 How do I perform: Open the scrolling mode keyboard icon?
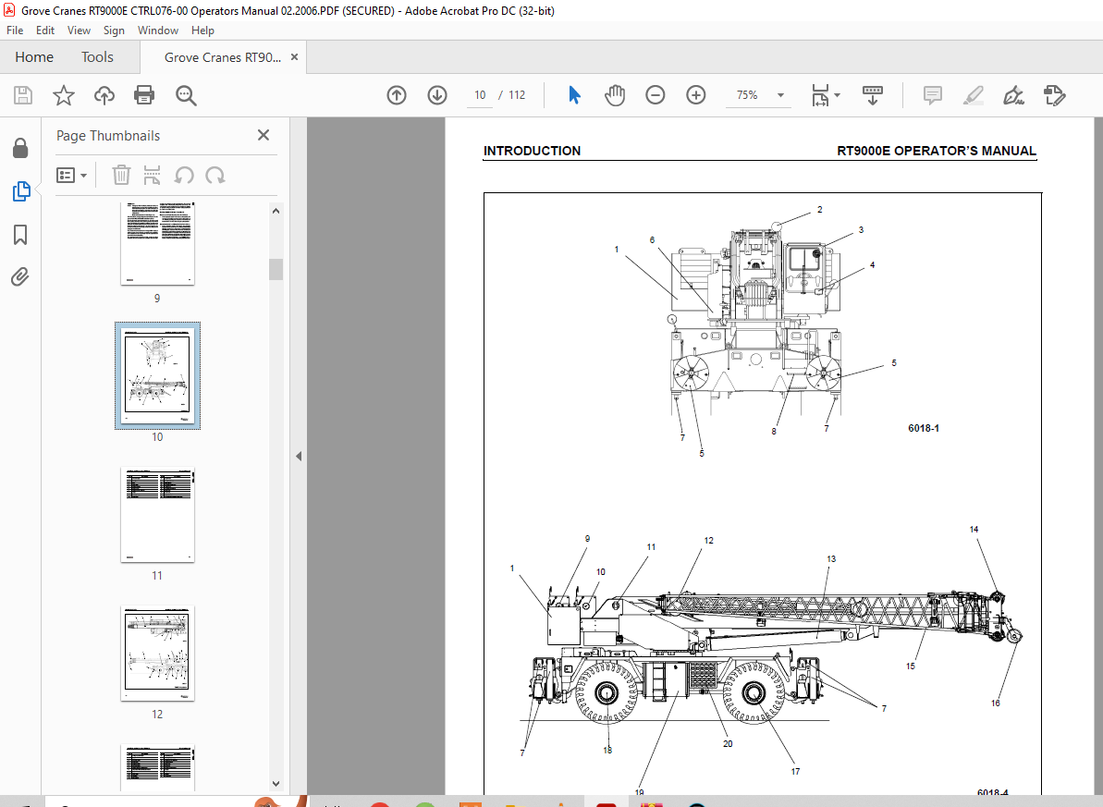click(x=872, y=95)
